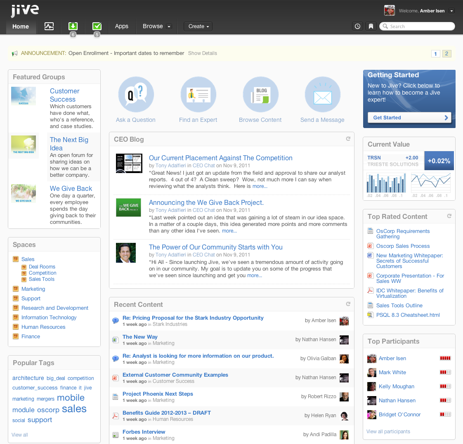The image size is (463, 444).
Task: Click View all participants link
Action: click(x=388, y=432)
